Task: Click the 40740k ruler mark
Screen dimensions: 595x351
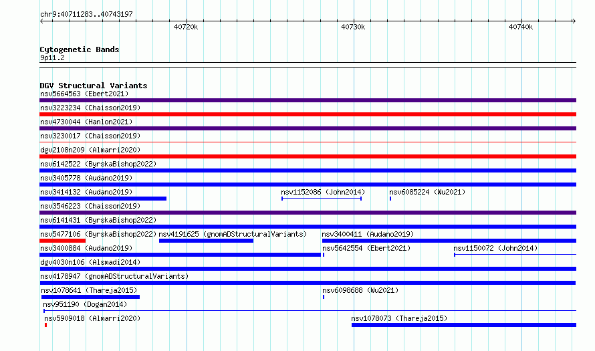Action: click(521, 27)
